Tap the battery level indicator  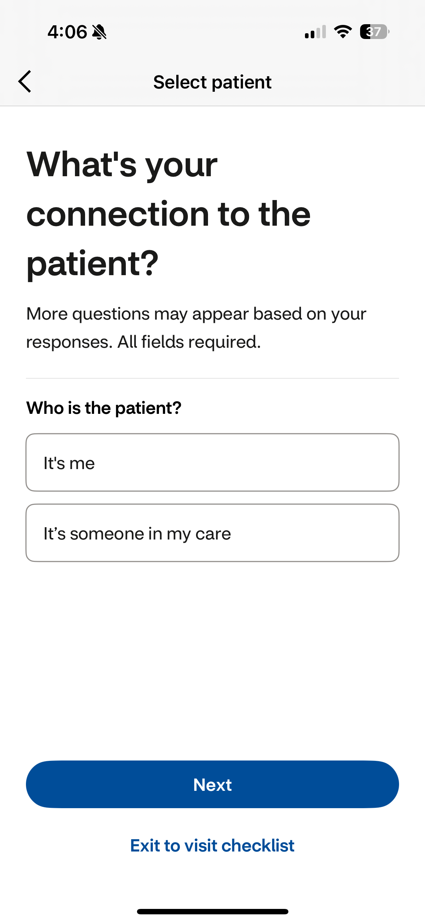point(374,32)
